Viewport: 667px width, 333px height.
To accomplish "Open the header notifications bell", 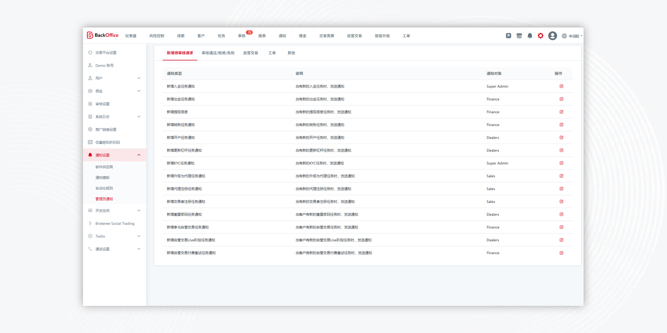I will (530, 36).
